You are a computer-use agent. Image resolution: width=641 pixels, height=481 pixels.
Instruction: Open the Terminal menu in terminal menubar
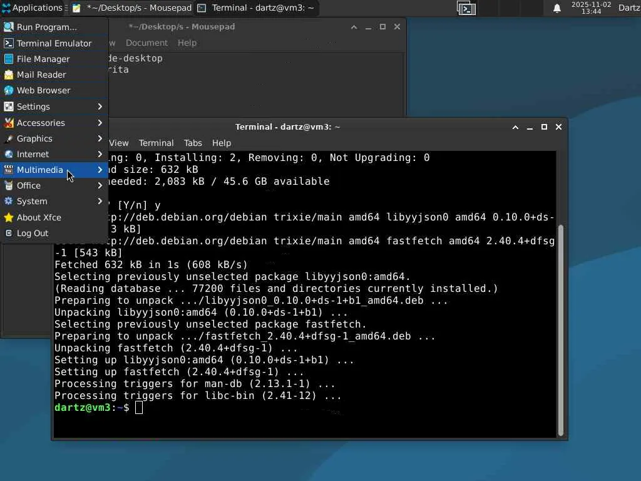pyautogui.click(x=156, y=143)
